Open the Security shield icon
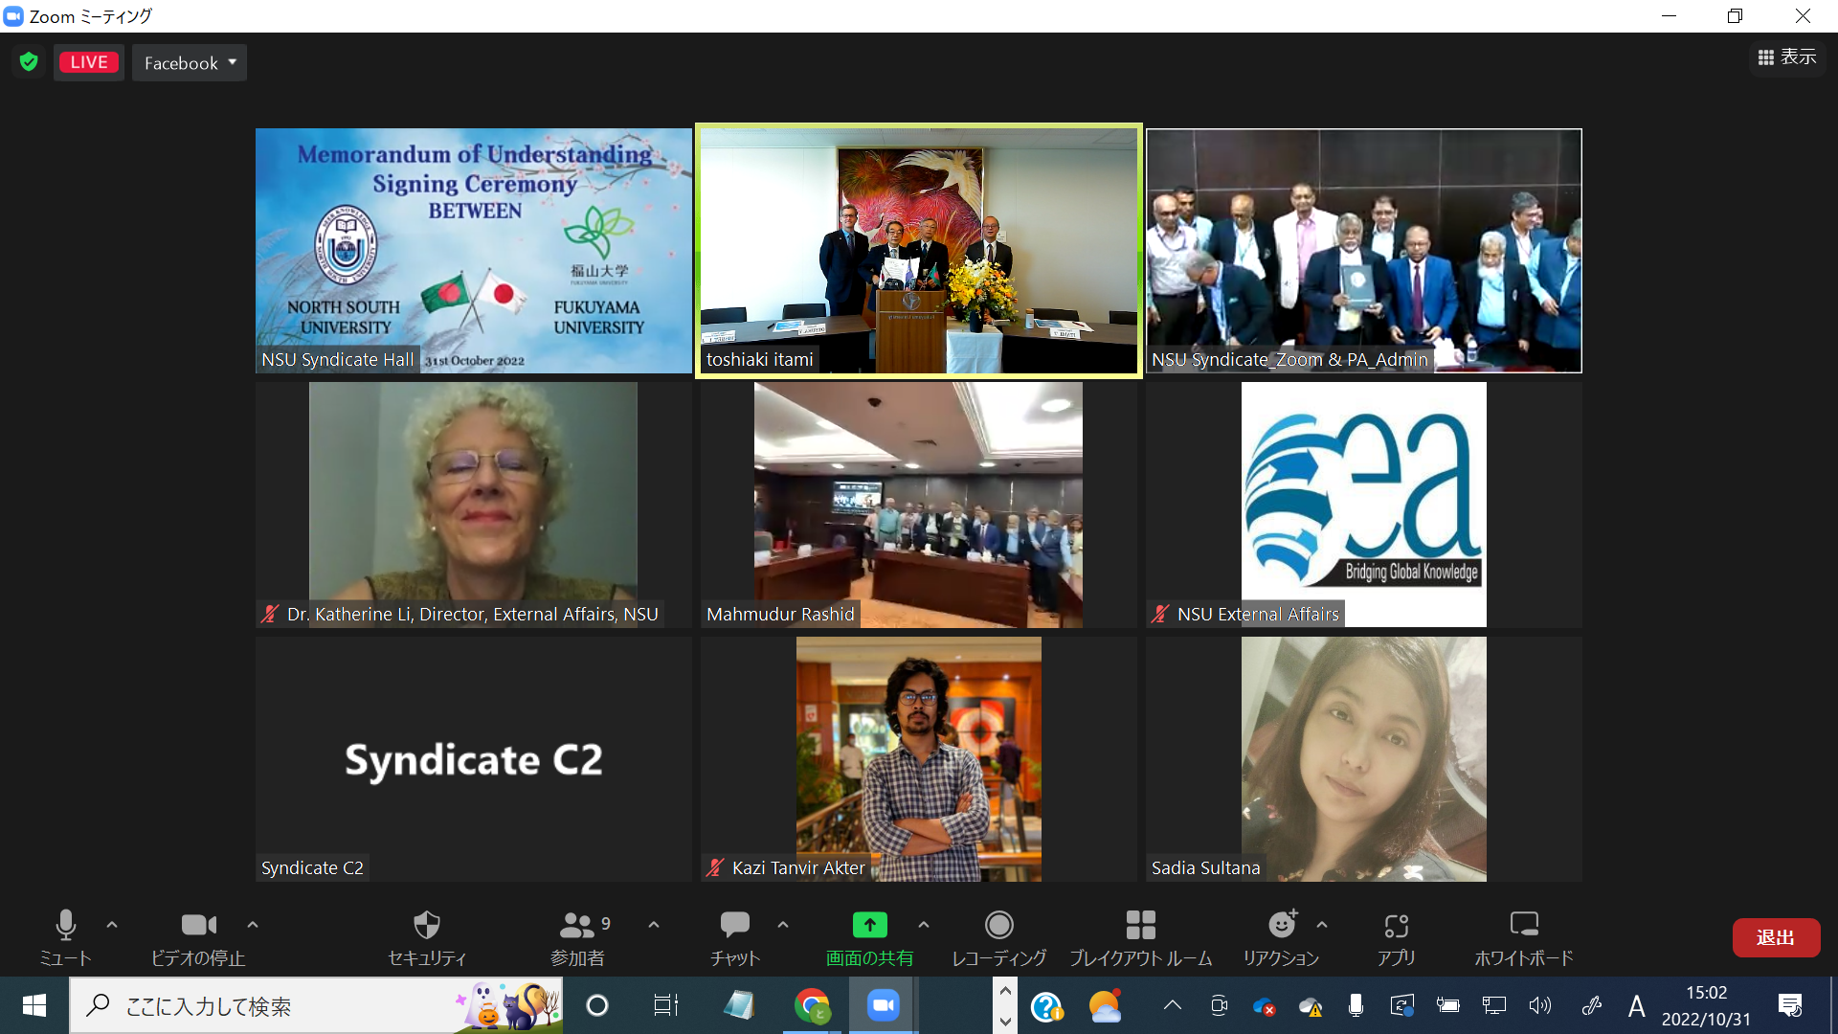 426,926
